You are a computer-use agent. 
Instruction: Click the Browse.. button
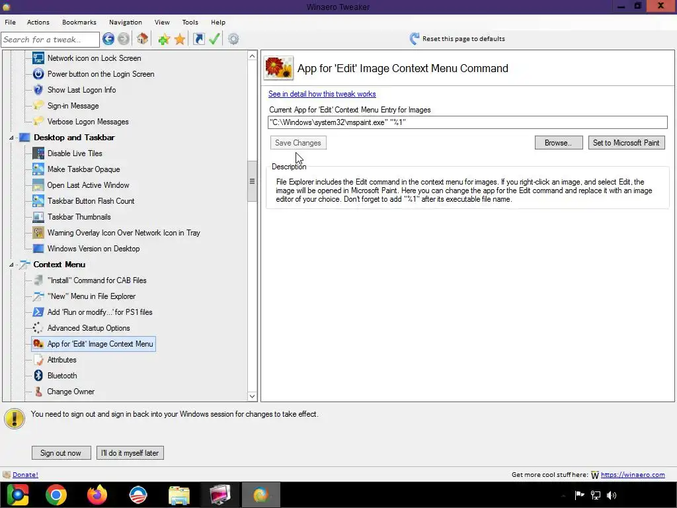coord(558,143)
